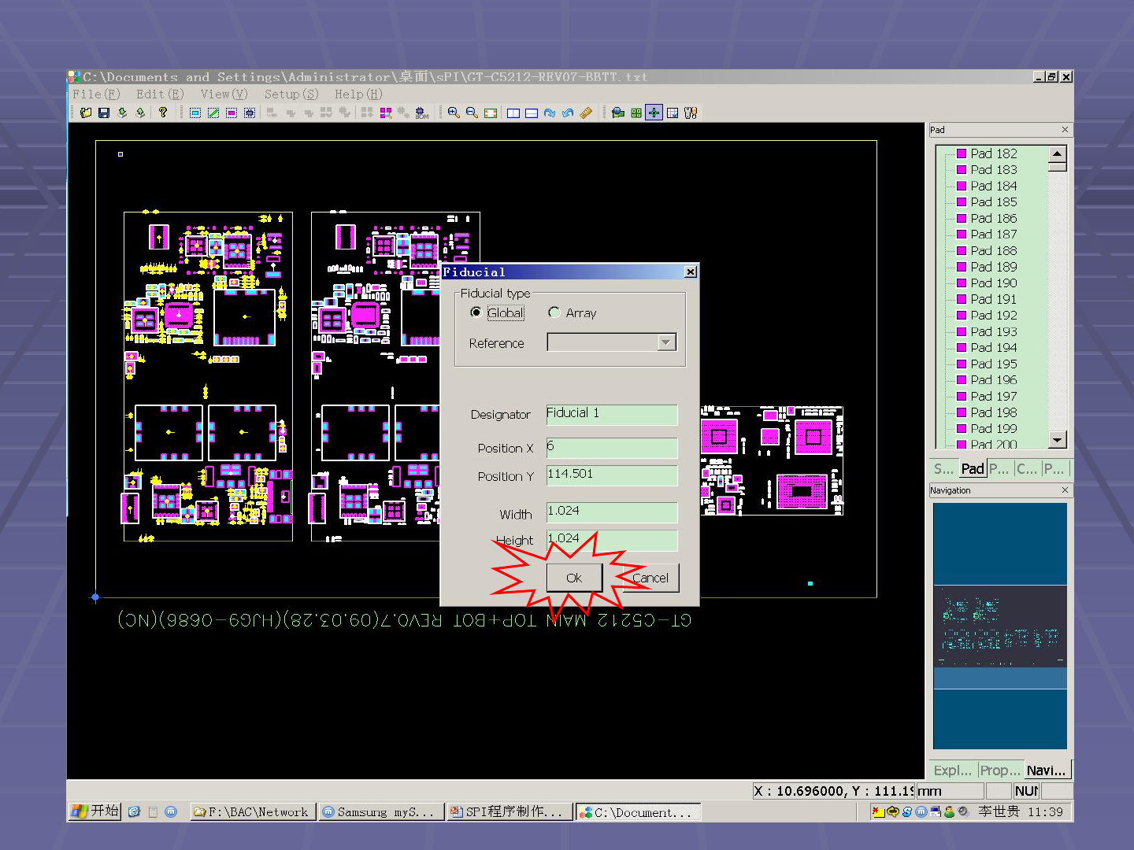Click the Pad list scroll down arrow
The width and height of the screenshot is (1134, 850).
coord(1058,440)
